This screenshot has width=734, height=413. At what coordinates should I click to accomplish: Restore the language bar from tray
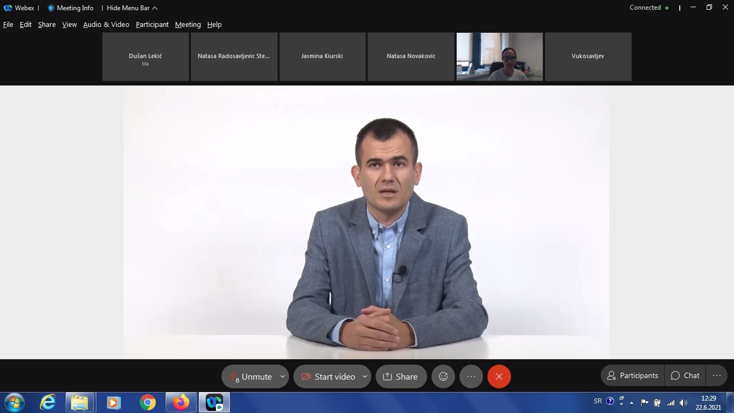click(622, 398)
